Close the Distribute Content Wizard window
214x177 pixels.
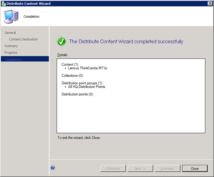[x=210, y=3]
